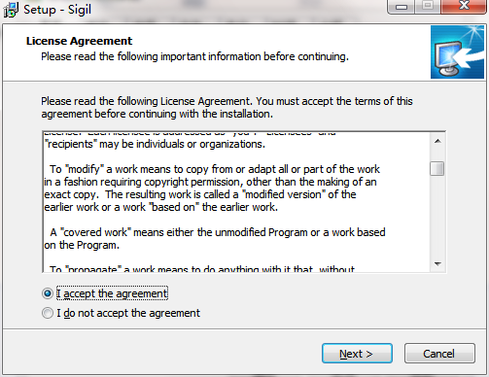
Task: Select 'I accept the agreement' radio button
Action: click(x=48, y=293)
